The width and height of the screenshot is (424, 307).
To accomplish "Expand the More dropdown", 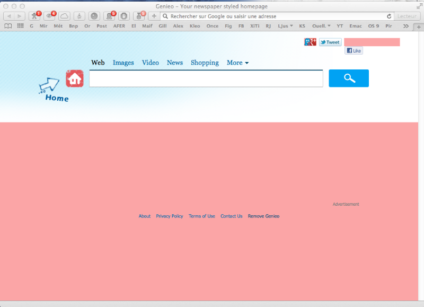I will coord(237,63).
